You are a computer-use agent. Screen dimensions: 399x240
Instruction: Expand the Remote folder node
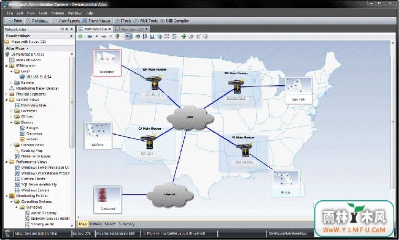pyautogui.click(x=11, y=83)
